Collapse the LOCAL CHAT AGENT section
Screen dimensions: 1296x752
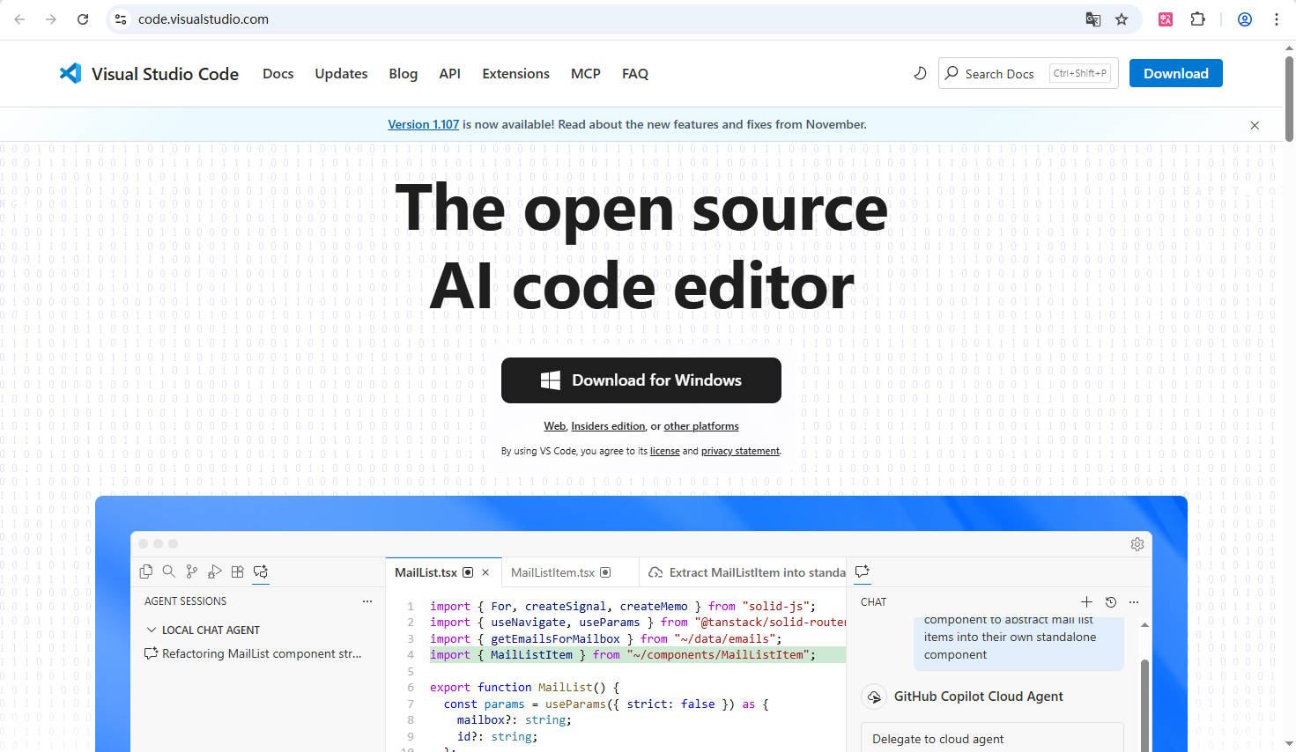(x=152, y=630)
